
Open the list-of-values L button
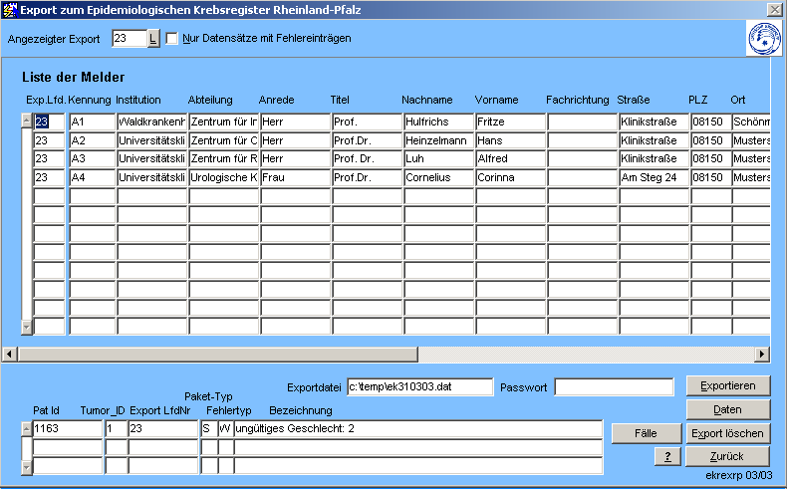click(x=152, y=39)
